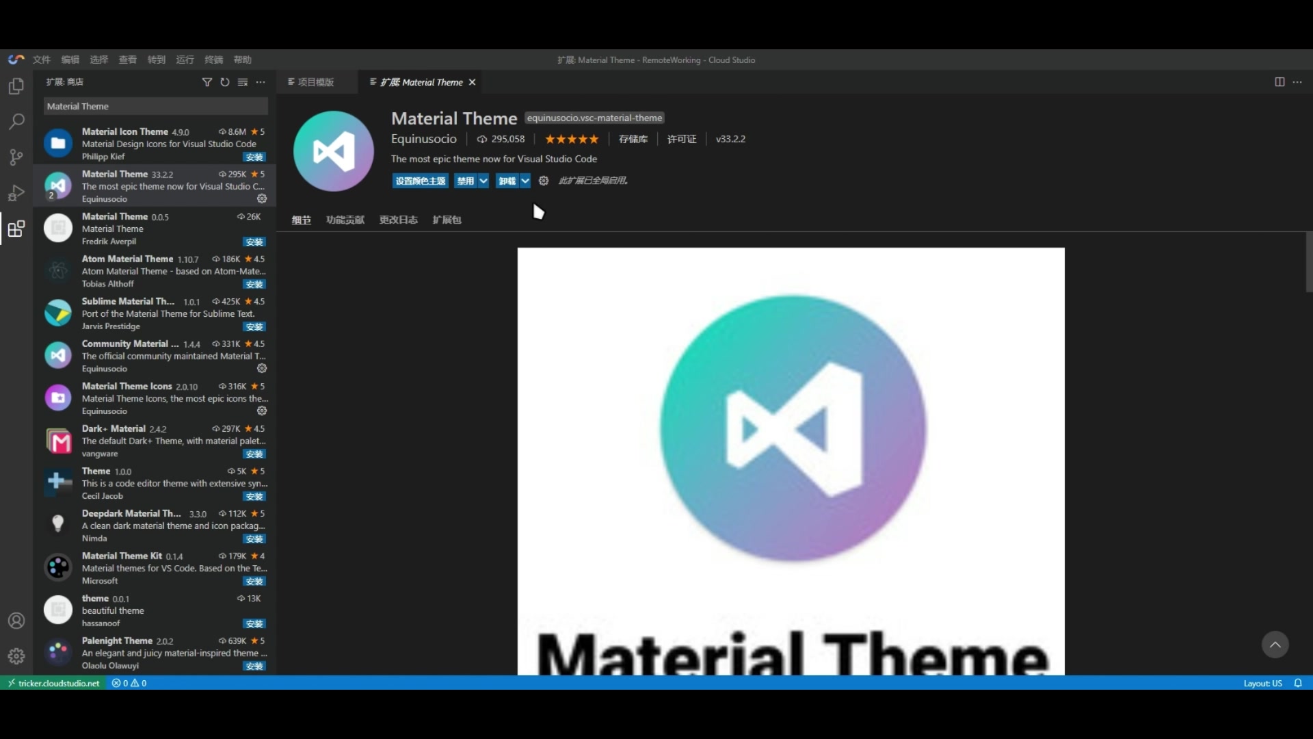Image resolution: width=1313 pixels, height=739 pixels.
Task: Open the Search view icon
Action: tap(16, 122)
